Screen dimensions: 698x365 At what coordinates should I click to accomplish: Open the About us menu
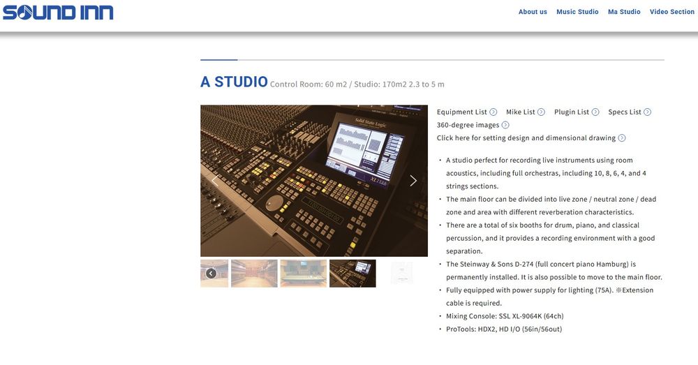coord(533,12)
